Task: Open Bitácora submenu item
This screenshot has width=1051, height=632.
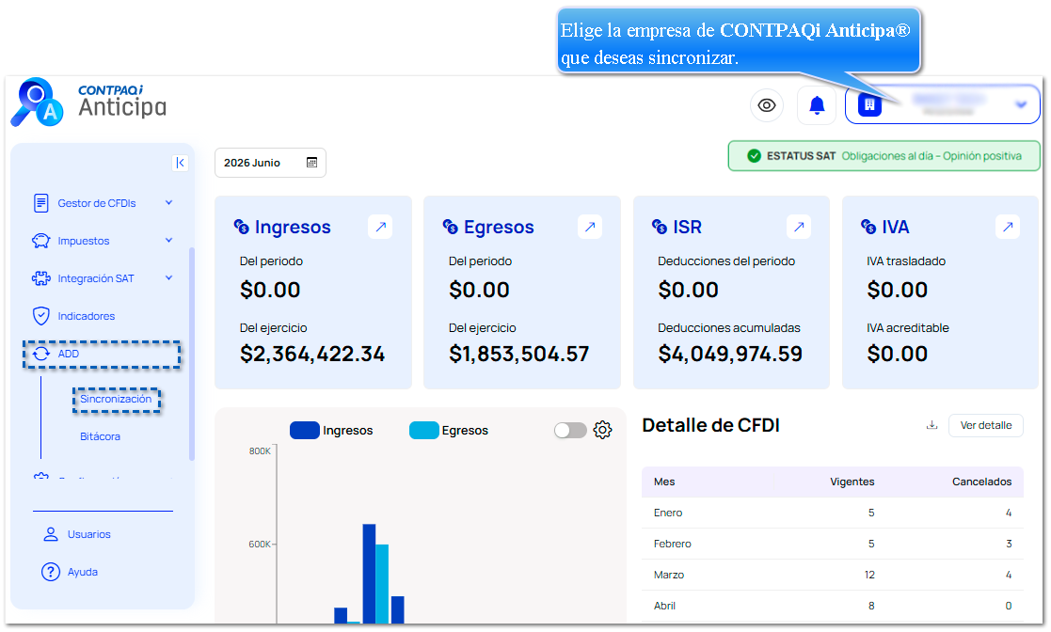Action: coord(100,436)
